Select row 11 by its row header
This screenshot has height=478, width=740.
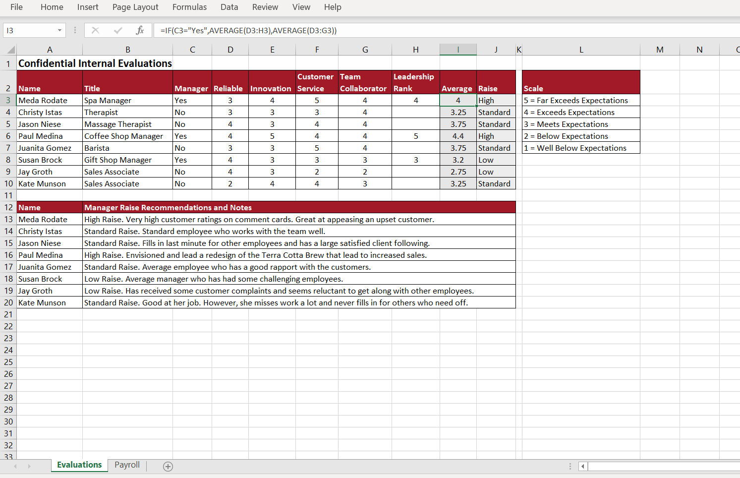[x=8, y=195]
